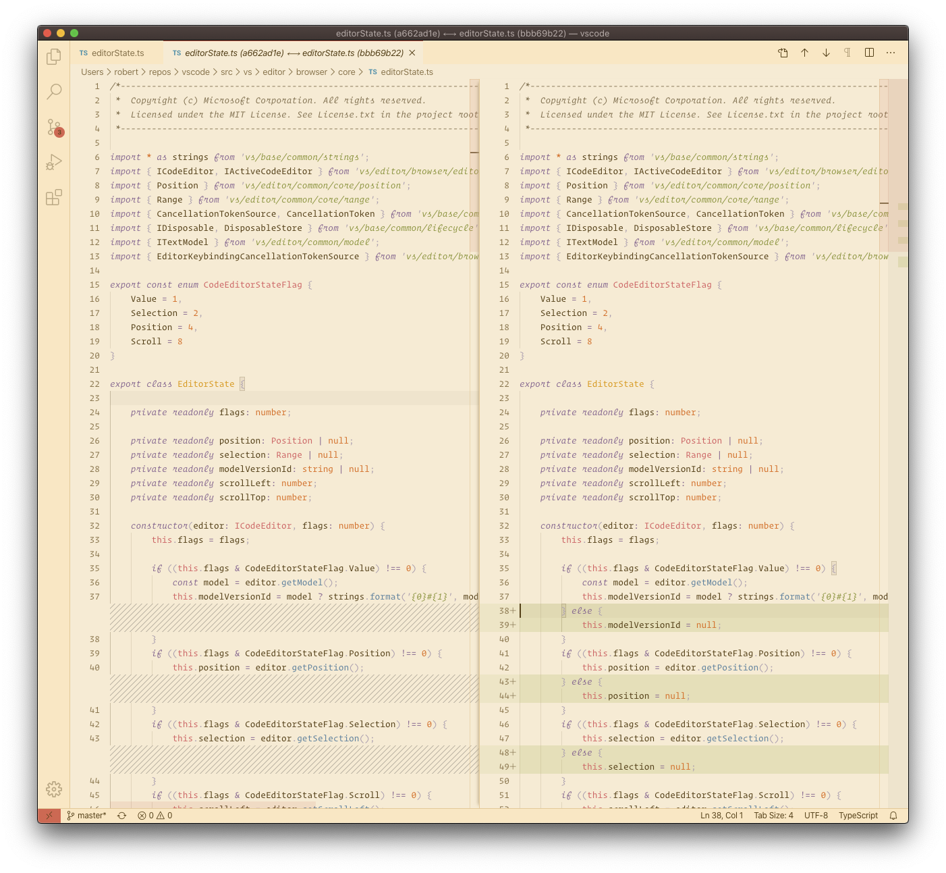Image resolution: width=946 pixels, height=873 pixels.
Task: Click the red remote indicator in status bar
Action: tap(49, 816)
